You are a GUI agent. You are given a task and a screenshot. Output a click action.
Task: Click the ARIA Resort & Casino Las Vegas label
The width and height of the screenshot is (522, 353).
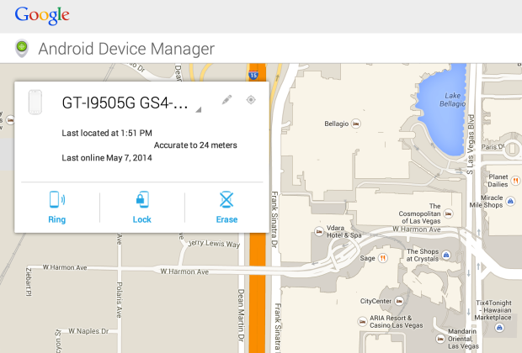(397, 322)
